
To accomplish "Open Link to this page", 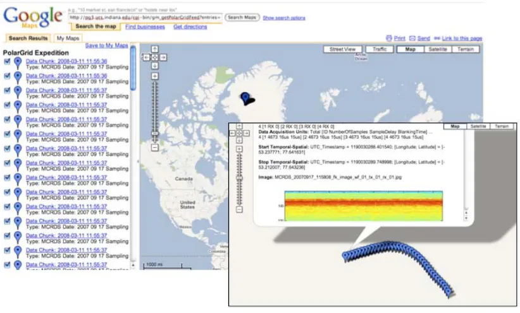I will click(462, 38).
